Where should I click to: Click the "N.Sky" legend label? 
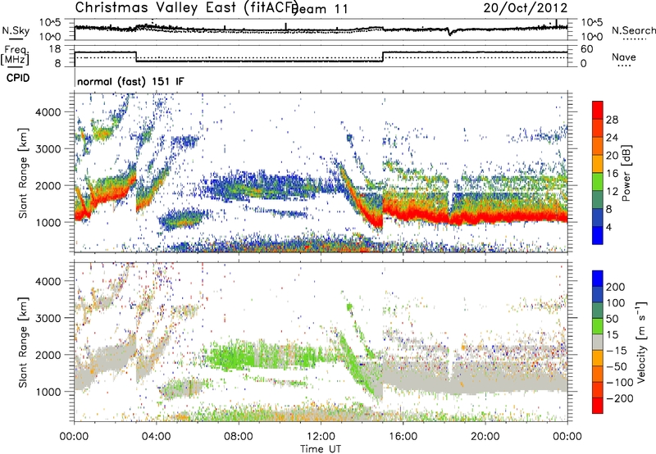[16, 30]
